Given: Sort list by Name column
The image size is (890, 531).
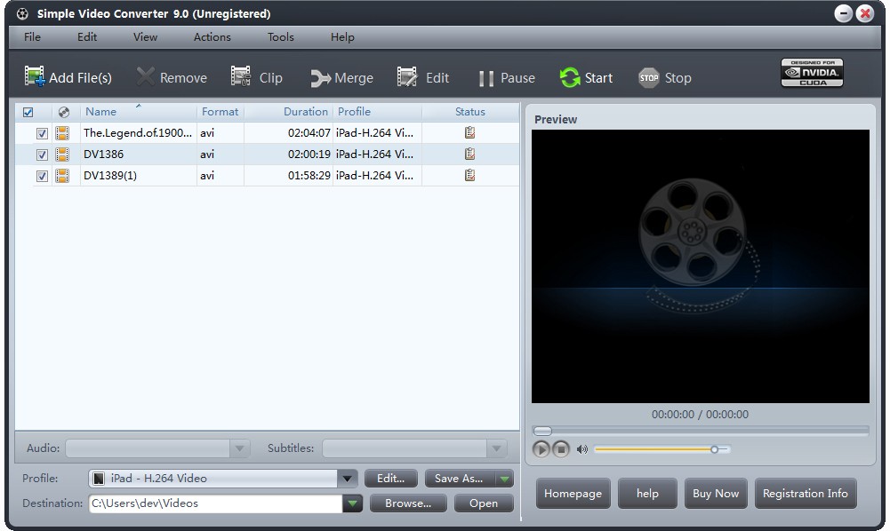Looking at the screenshot, I should tap(101, 112).
